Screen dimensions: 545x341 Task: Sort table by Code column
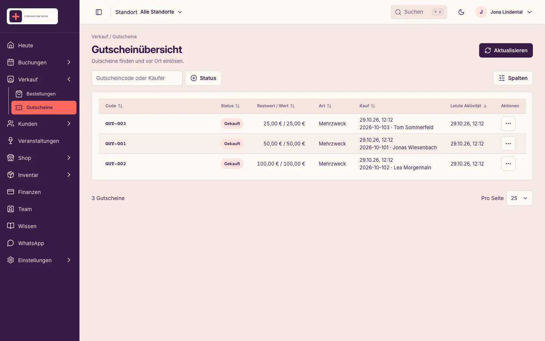coord(114,106)
